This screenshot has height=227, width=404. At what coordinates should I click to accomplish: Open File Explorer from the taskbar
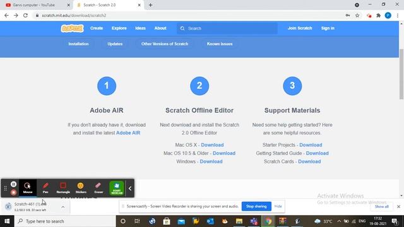pos(239,221)
